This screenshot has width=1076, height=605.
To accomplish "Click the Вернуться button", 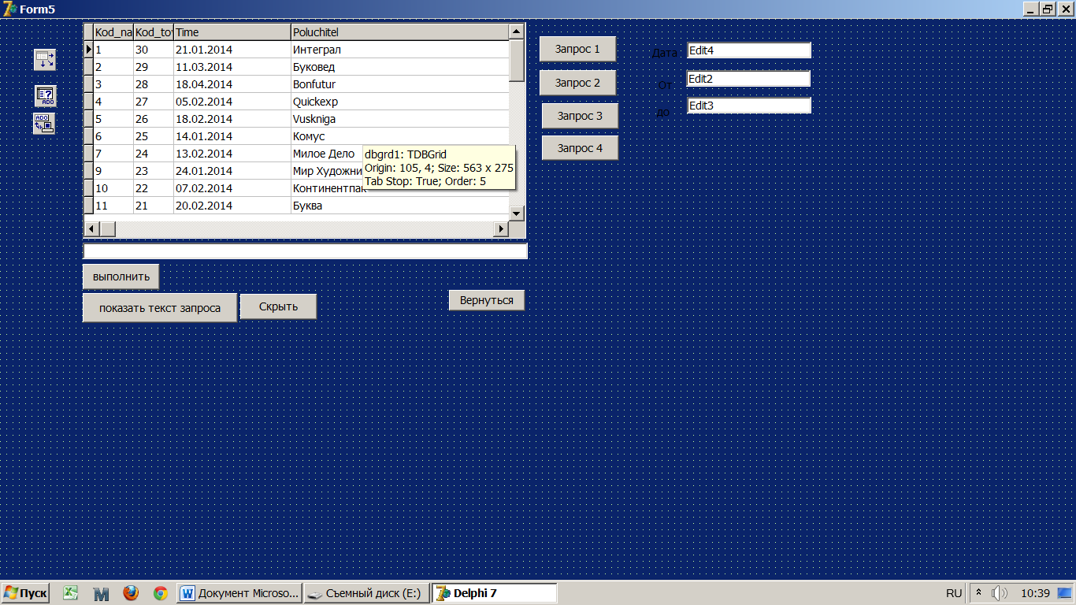I will 487,300.
